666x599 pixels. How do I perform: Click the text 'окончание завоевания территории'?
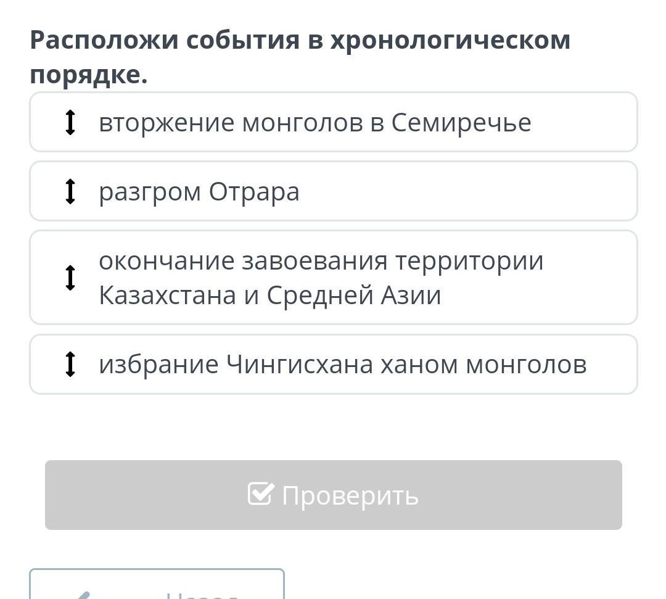point(321,261)
